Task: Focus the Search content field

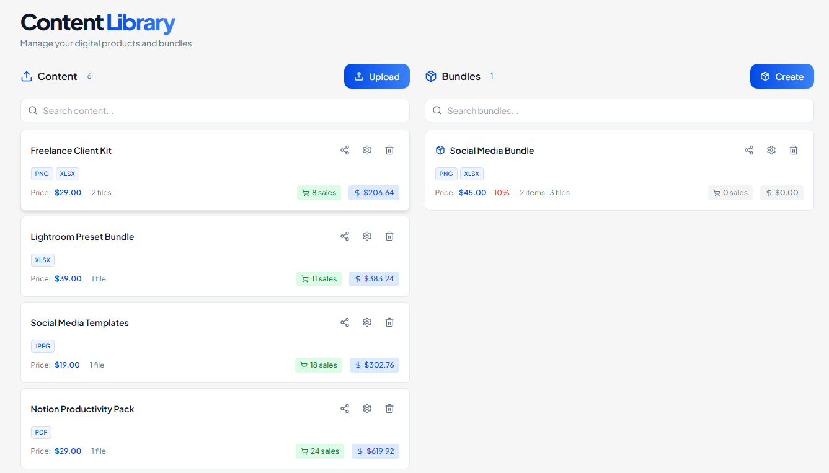Action: (215, 110)
